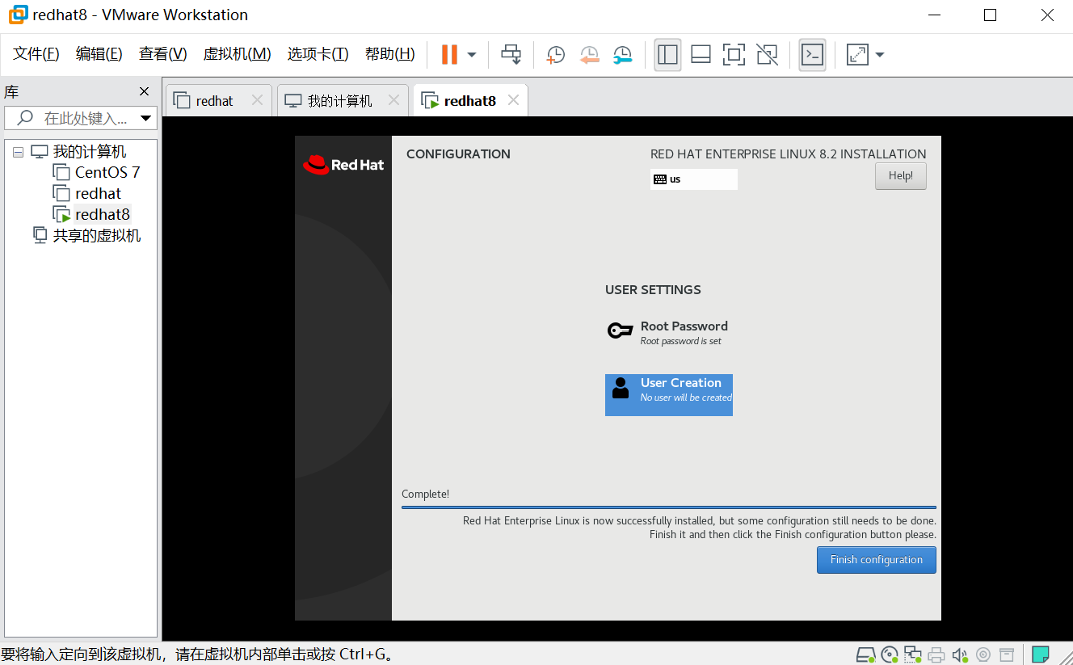1073x665 pixels.
Task: Toggle Unity mode icon
Action: (x=767, y=54)
